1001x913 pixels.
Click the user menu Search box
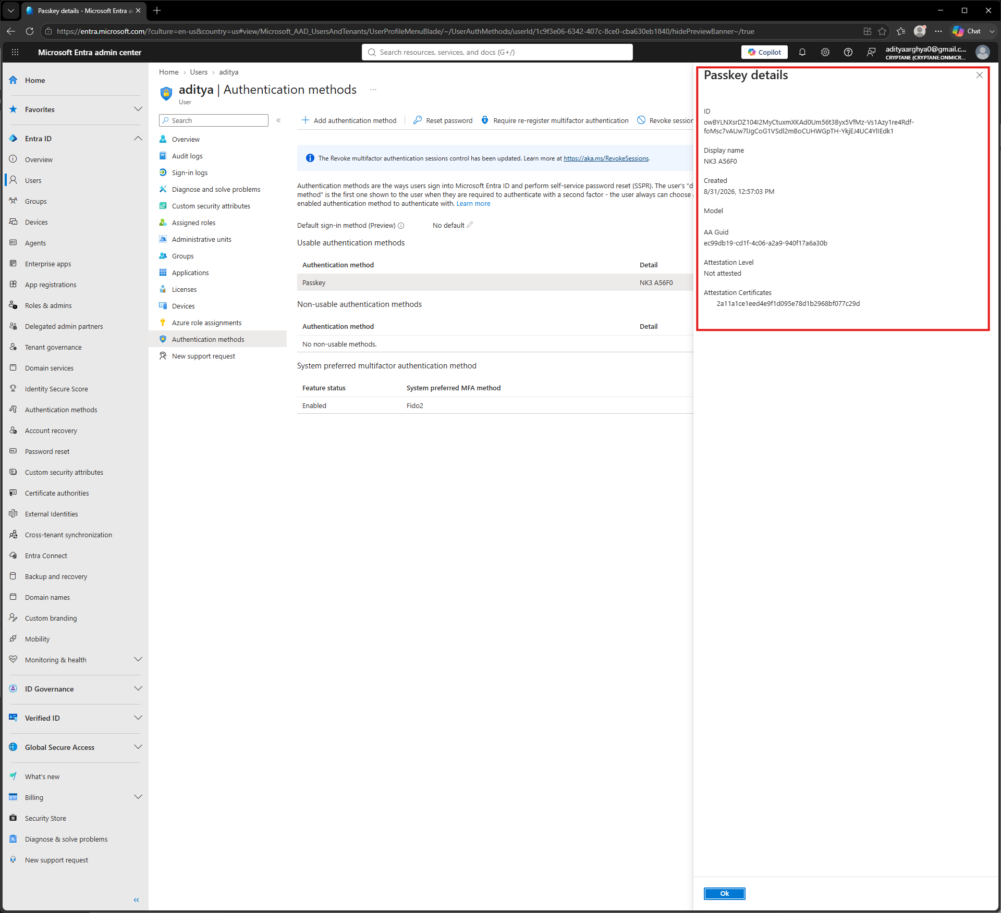(x=214, y=120)
